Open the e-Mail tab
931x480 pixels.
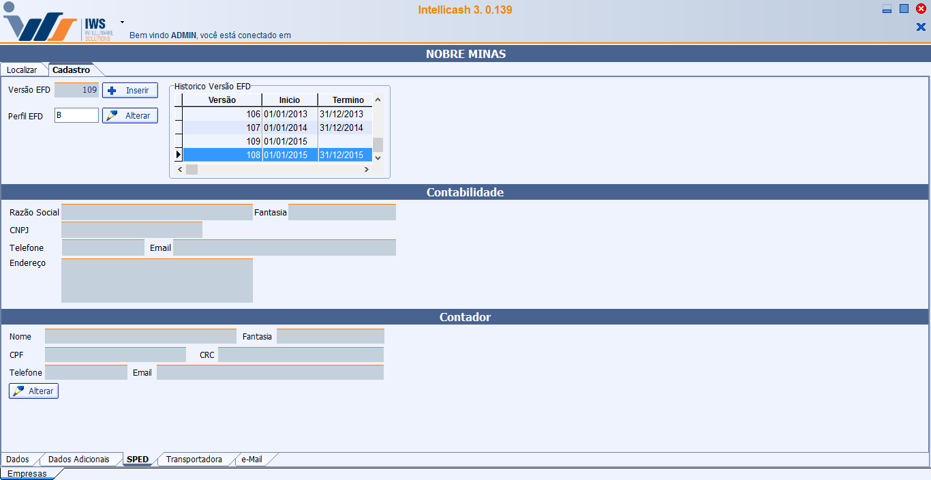(x=251, y=460)
